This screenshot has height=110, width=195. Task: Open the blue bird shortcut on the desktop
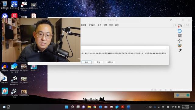point(14,5)
